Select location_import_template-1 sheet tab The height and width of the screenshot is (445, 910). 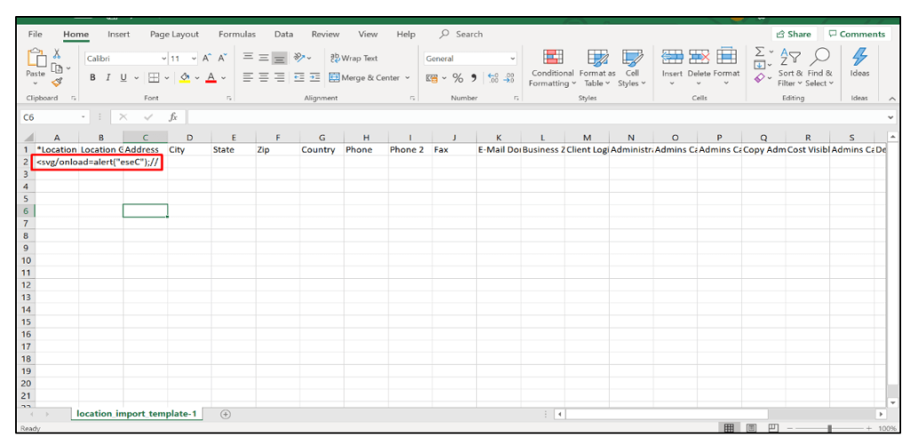coord(137,414)
